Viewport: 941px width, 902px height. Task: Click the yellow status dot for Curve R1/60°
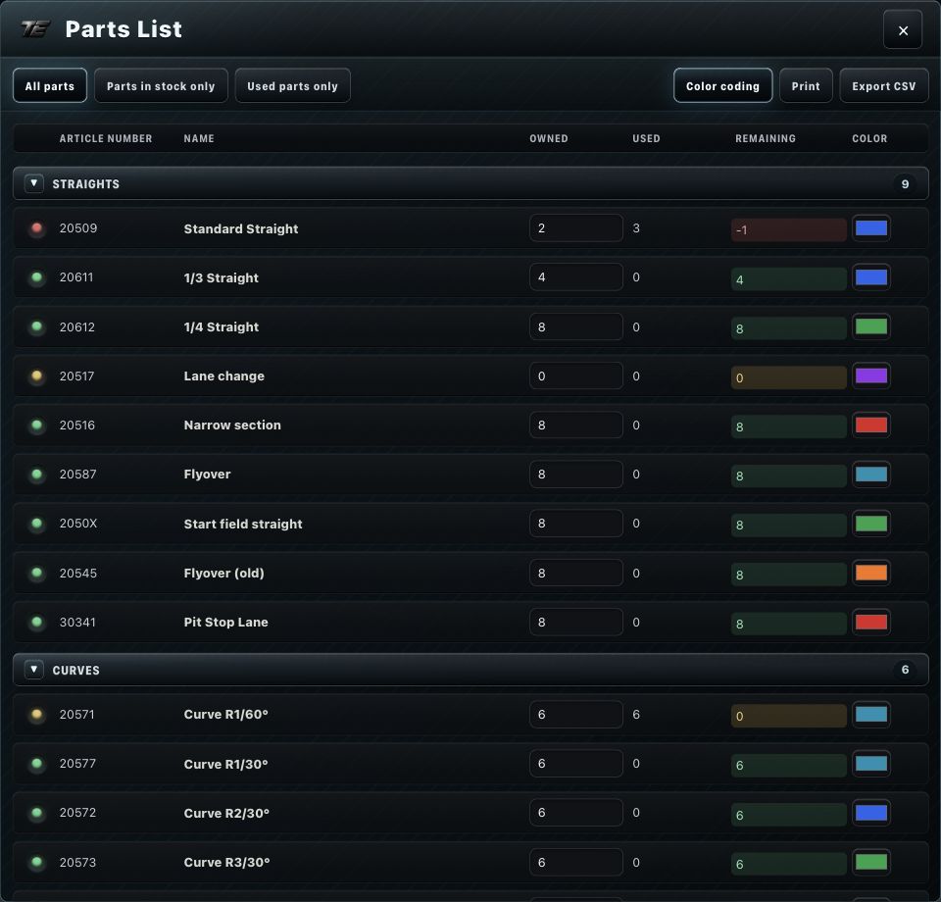tap(36, 714)
